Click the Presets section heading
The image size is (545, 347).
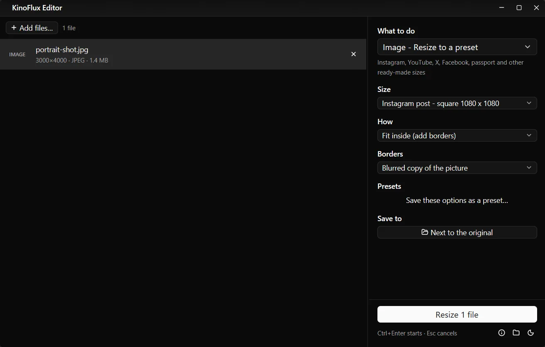pos(389,186)
